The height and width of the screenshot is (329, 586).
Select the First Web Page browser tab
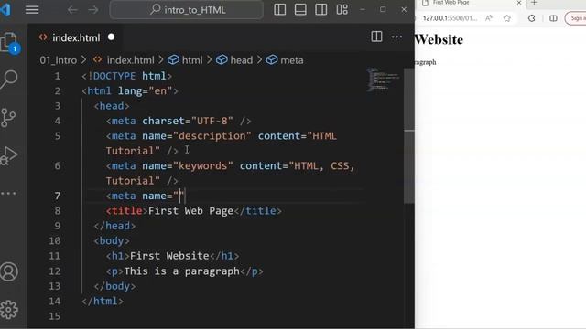[471, 3]
